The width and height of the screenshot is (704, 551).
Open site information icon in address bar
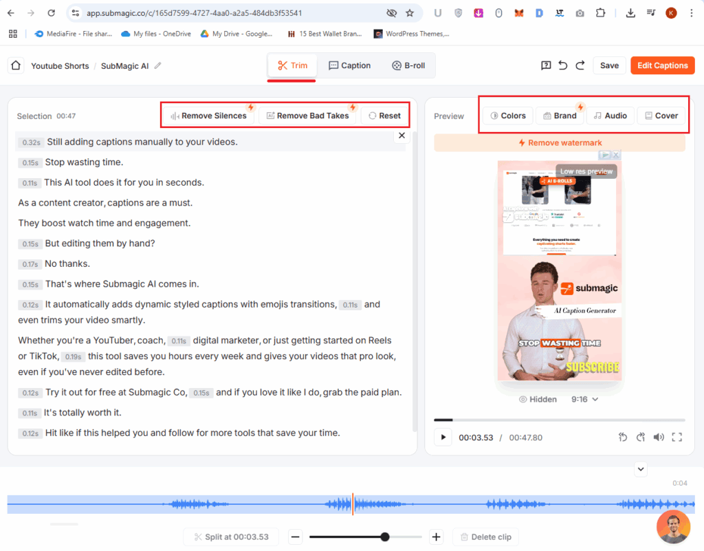coord(76,13)
